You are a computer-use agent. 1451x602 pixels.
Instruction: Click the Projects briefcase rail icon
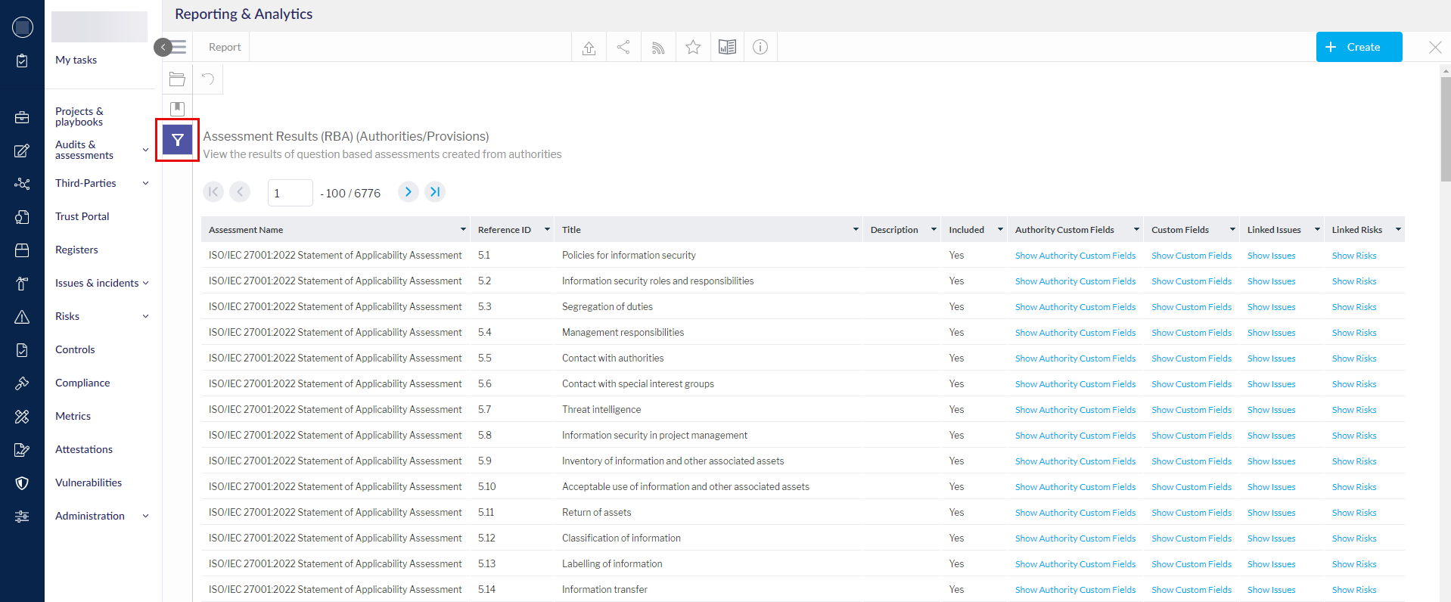pos(22,117)
